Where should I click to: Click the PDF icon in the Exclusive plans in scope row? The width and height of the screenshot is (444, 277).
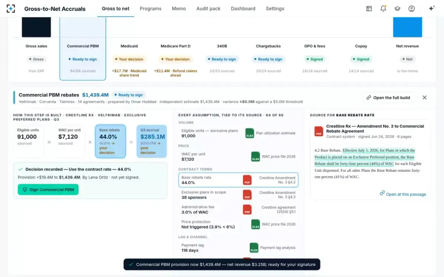pos(247,195)
